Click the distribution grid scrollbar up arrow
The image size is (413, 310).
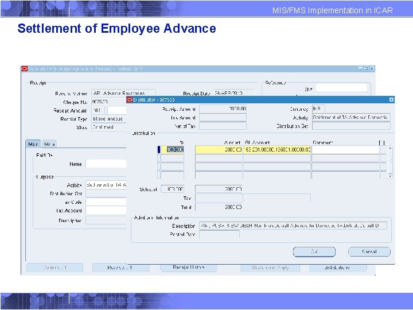391,149
